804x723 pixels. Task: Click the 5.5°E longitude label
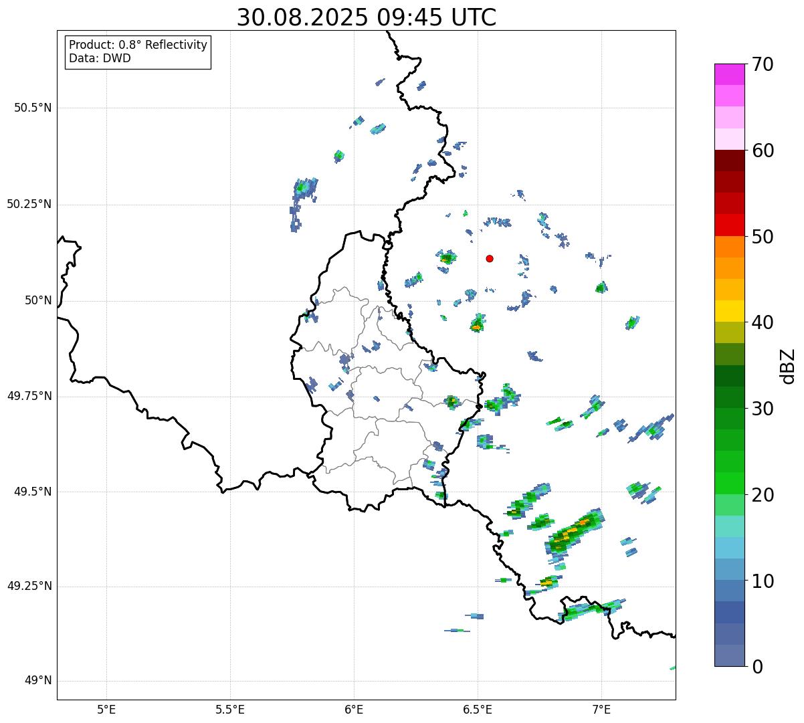(230, 709)
